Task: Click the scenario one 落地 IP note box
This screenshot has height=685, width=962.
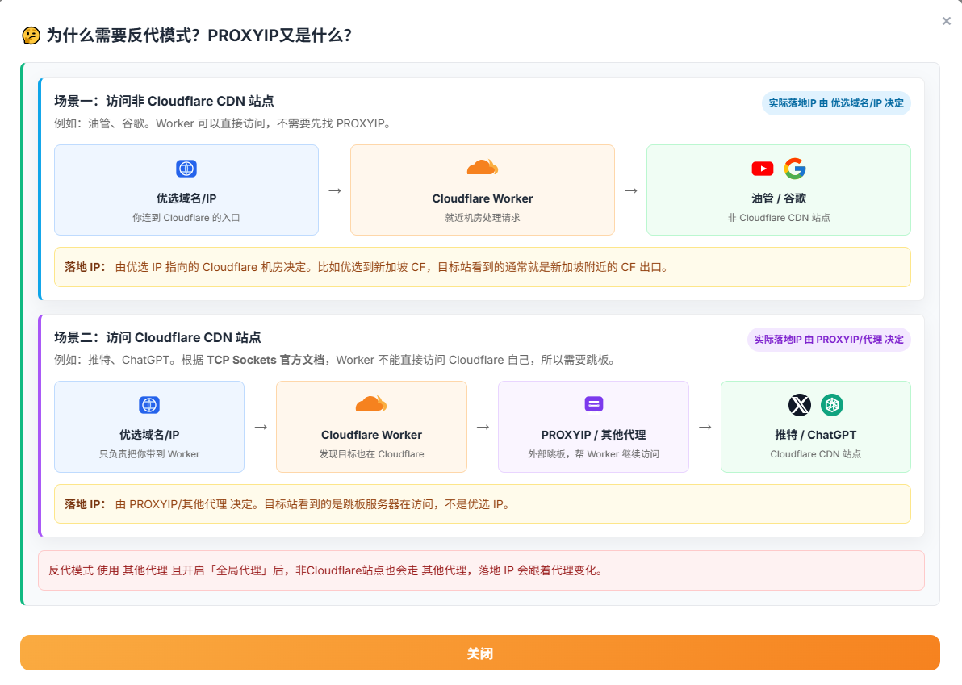Action: [483, 267]
